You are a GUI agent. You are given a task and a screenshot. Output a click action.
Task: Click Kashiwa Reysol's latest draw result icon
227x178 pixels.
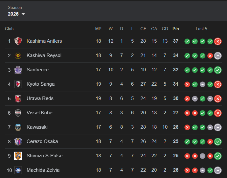(218, 56)
